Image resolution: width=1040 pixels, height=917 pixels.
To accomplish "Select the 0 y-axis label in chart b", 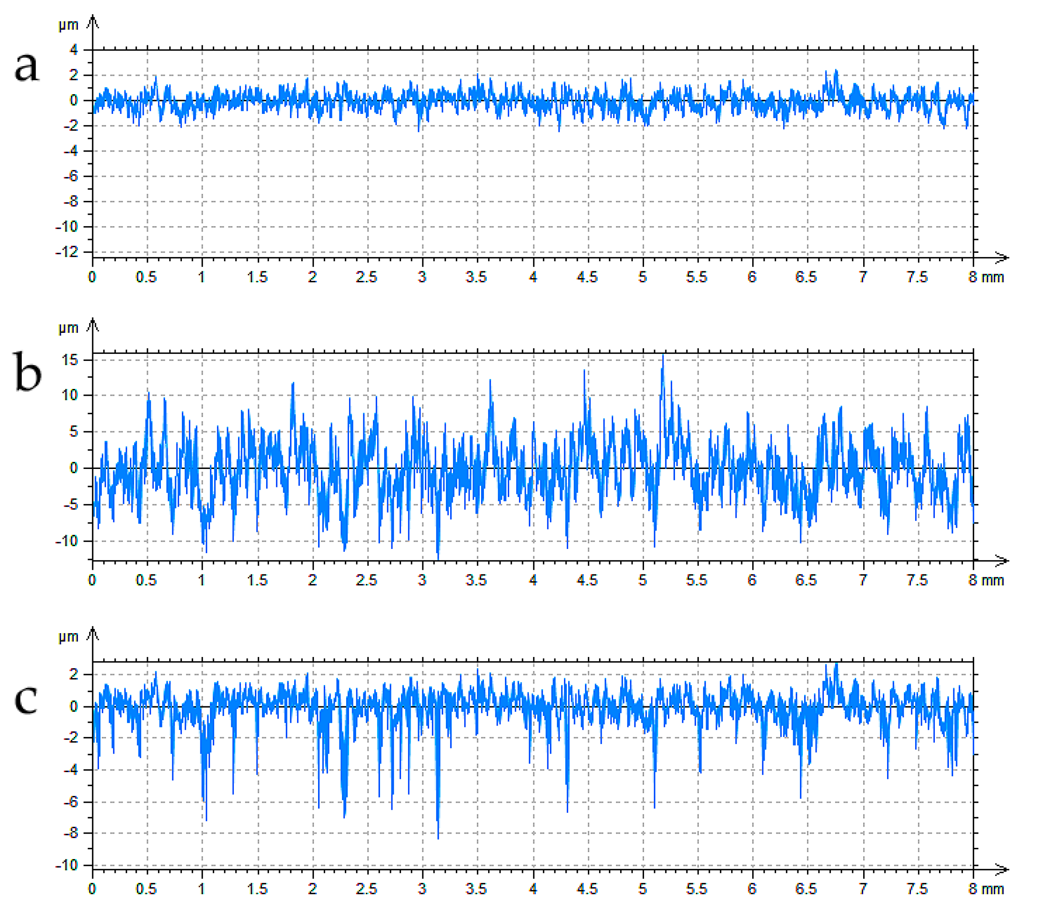I will 74,468.
